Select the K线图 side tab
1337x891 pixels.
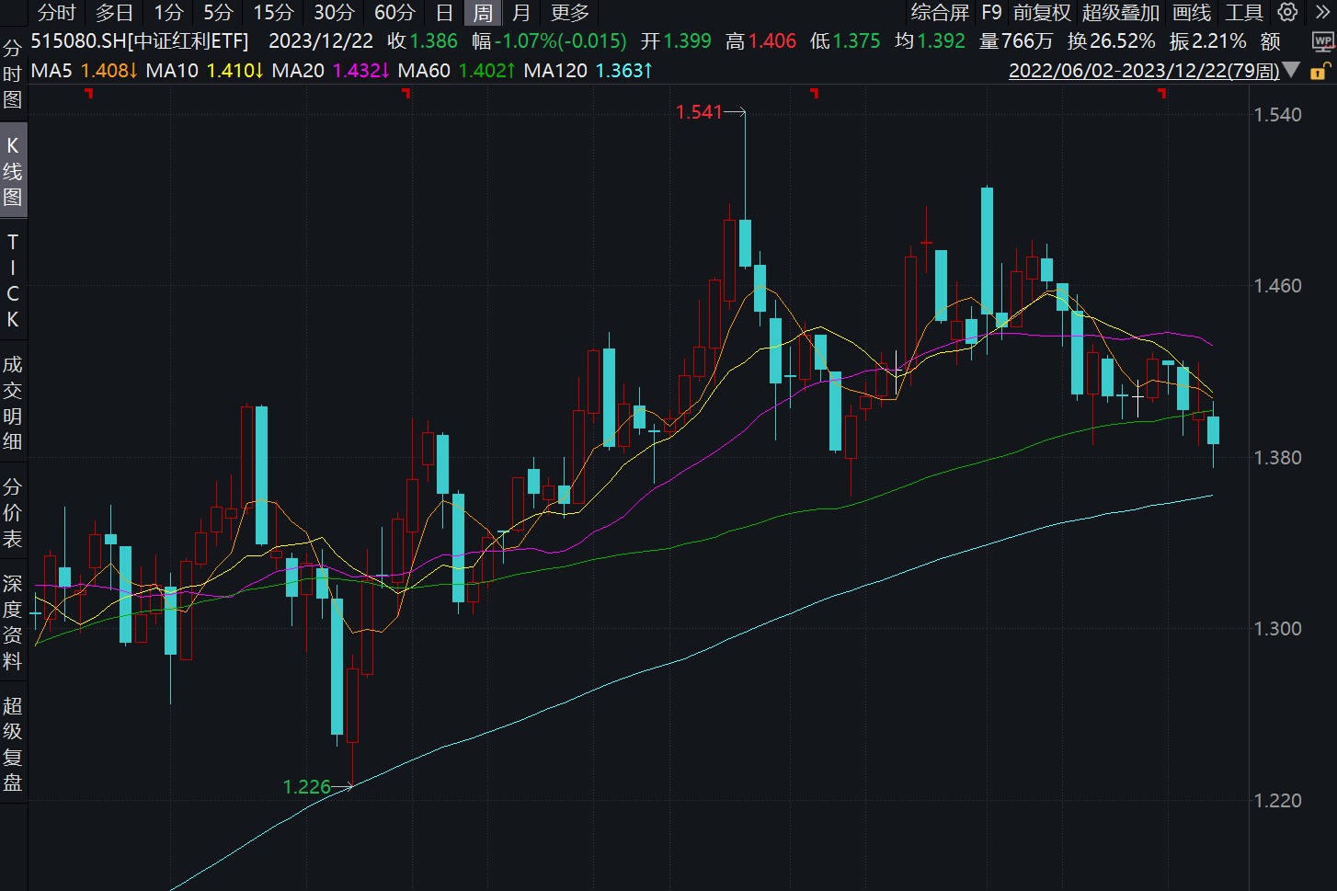13,171
